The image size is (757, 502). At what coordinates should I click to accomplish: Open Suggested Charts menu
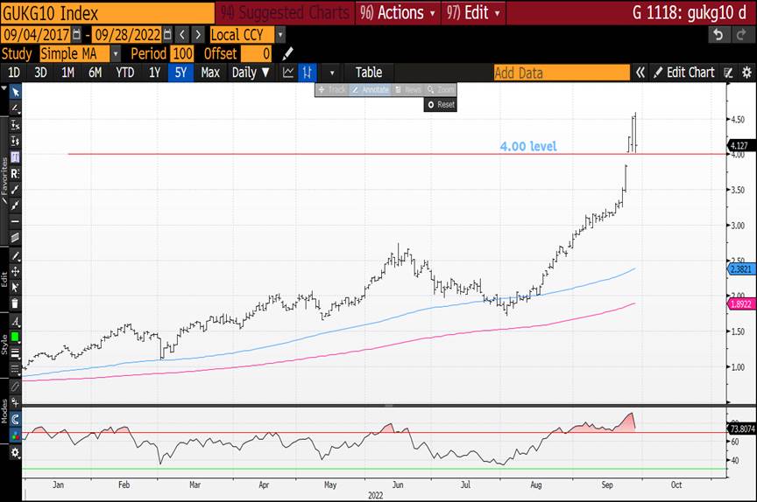[285, 12]
